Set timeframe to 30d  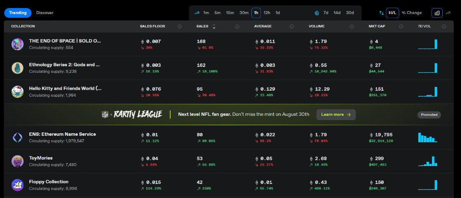coord(350,13)
